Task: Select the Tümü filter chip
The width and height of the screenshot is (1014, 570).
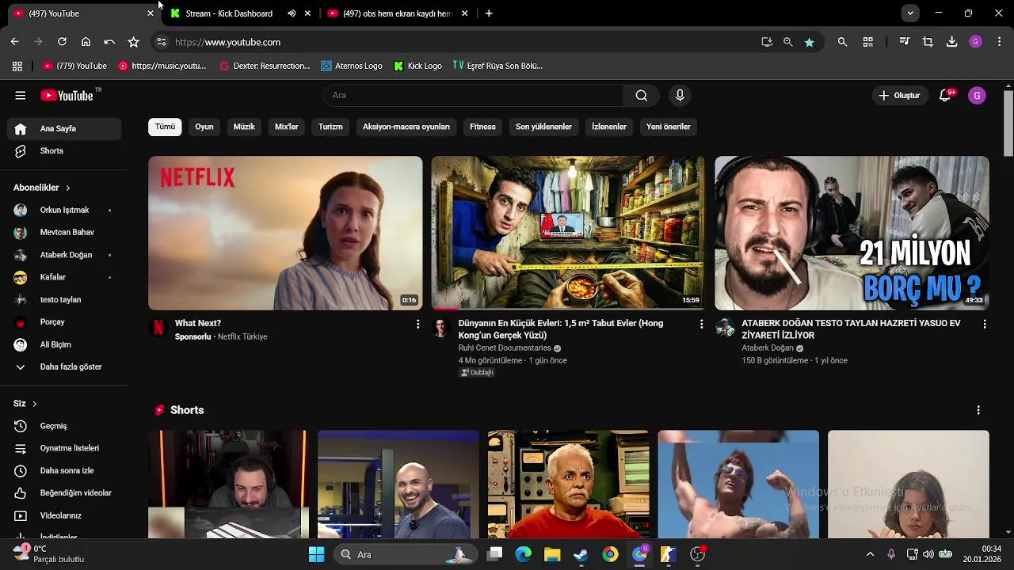Action: click(165, 127)
